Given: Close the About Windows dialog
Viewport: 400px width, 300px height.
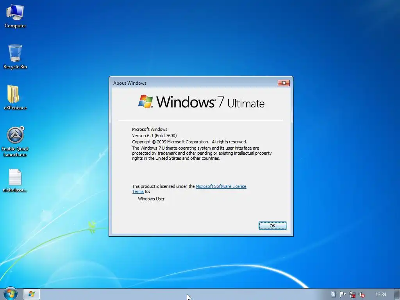Looking at the screenshot, I should 284,83.
